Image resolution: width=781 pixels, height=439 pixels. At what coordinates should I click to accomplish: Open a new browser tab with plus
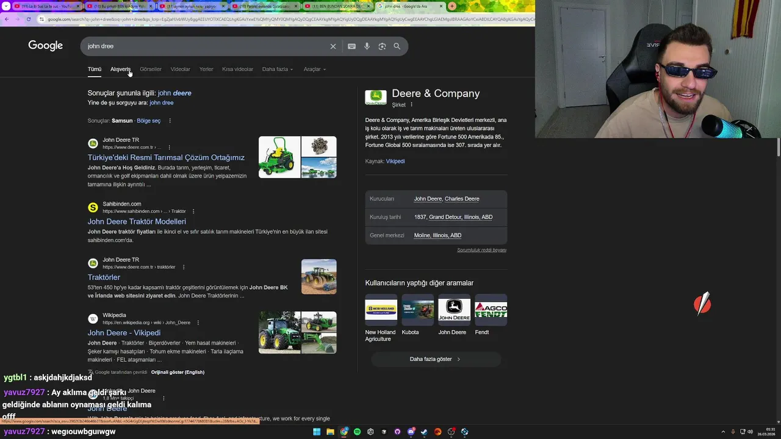tap(452, 6)
